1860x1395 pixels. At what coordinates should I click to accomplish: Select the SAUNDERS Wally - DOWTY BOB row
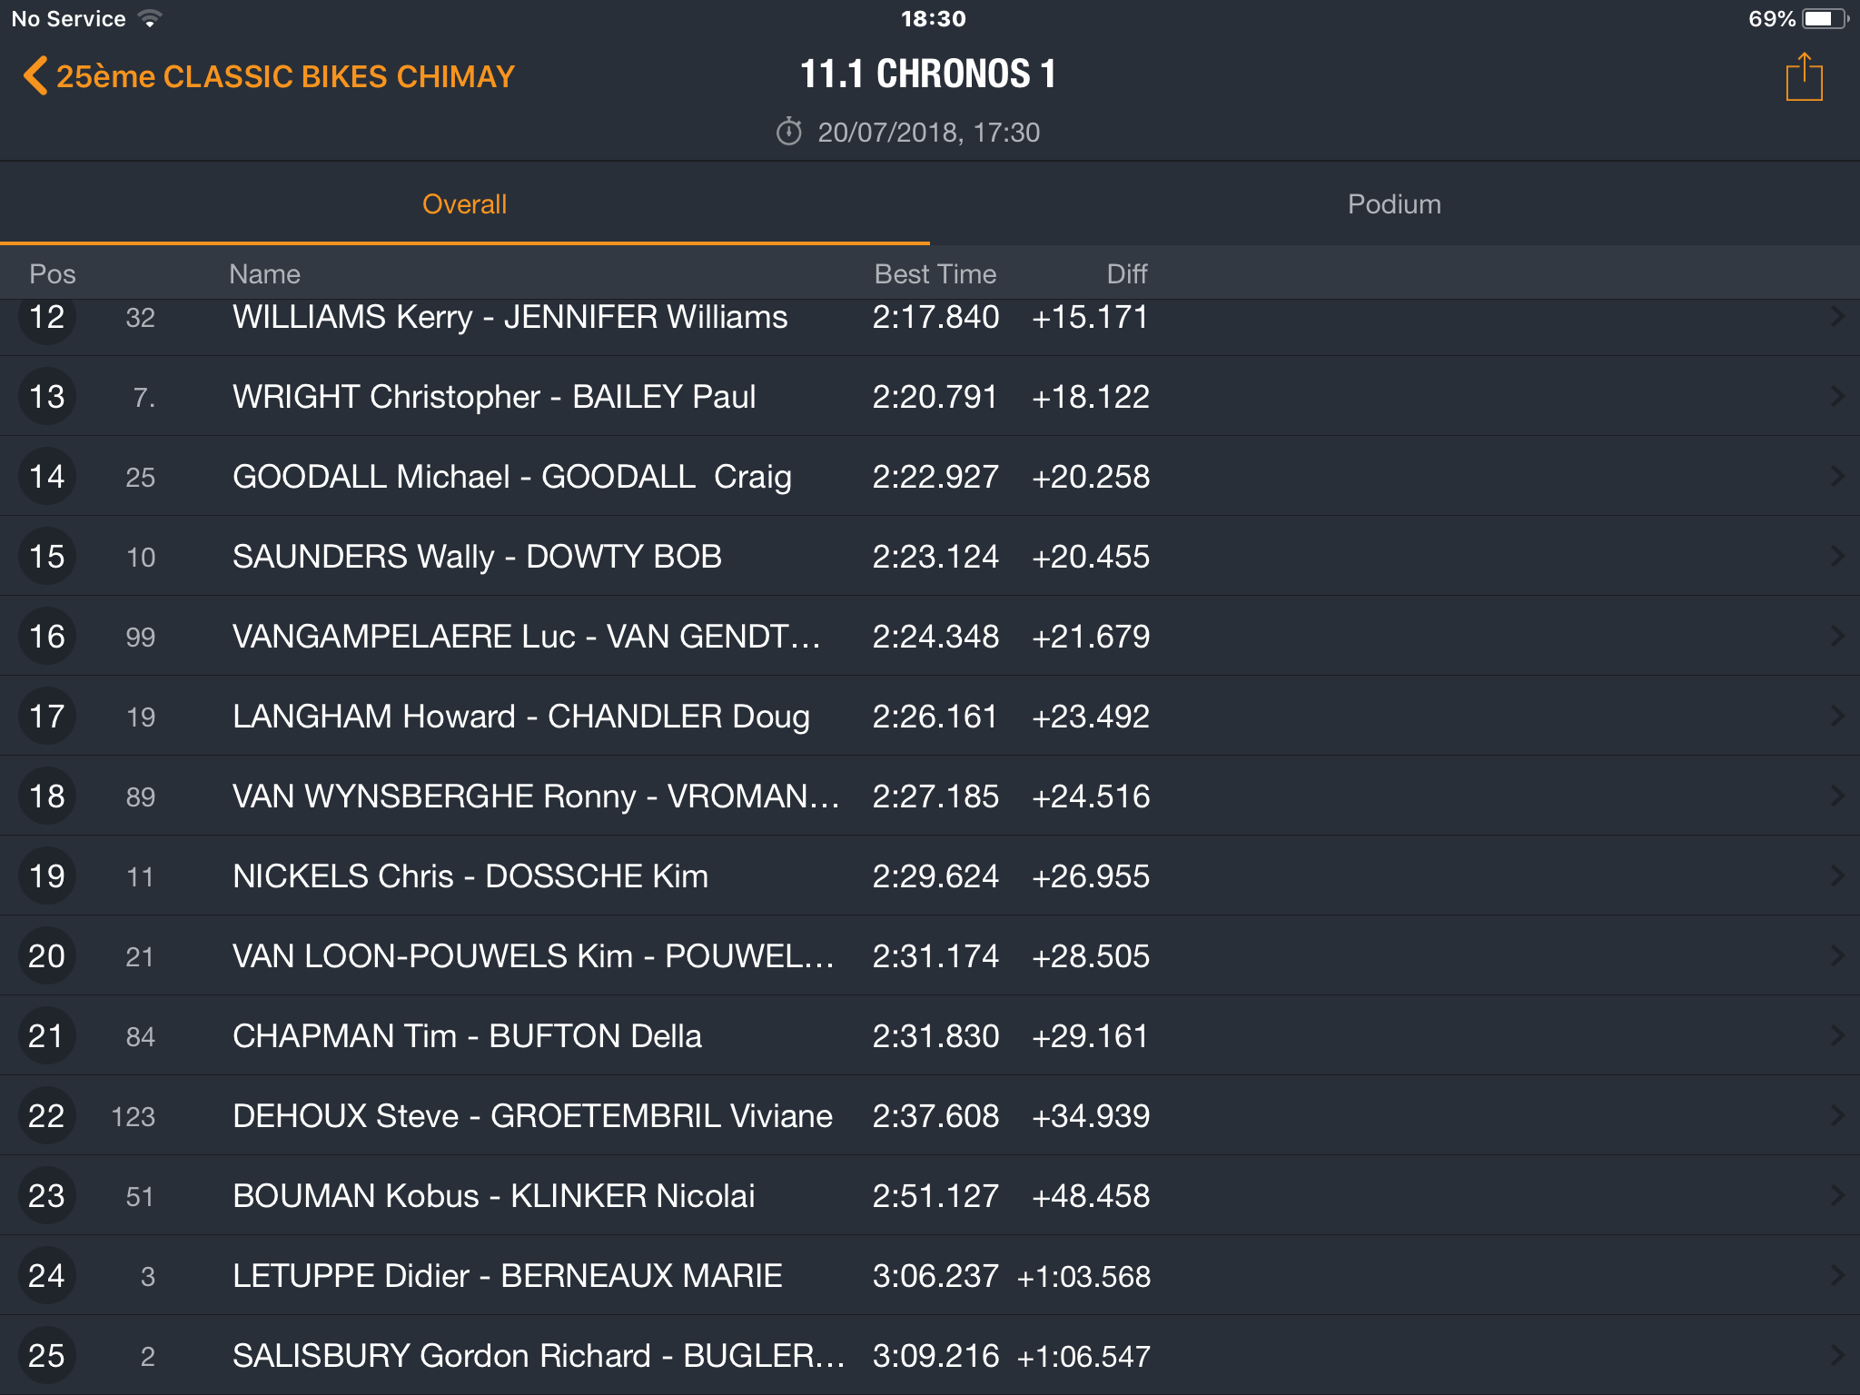point(930,556)
